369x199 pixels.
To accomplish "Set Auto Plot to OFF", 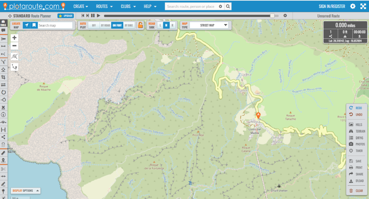I will point(94,26).
